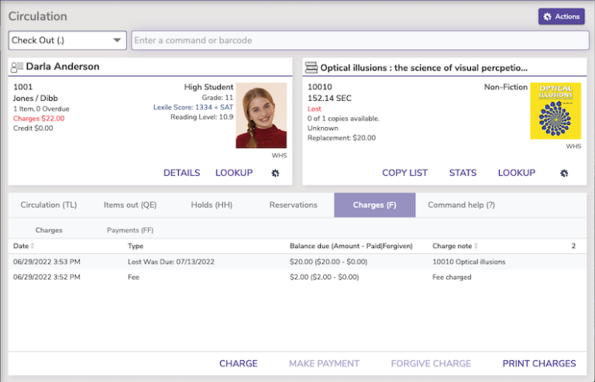The height and width of the screenshot is (382, 595).
Task: Switch to the Payments (FF) subtab
Action: click(x=130, y=230)
